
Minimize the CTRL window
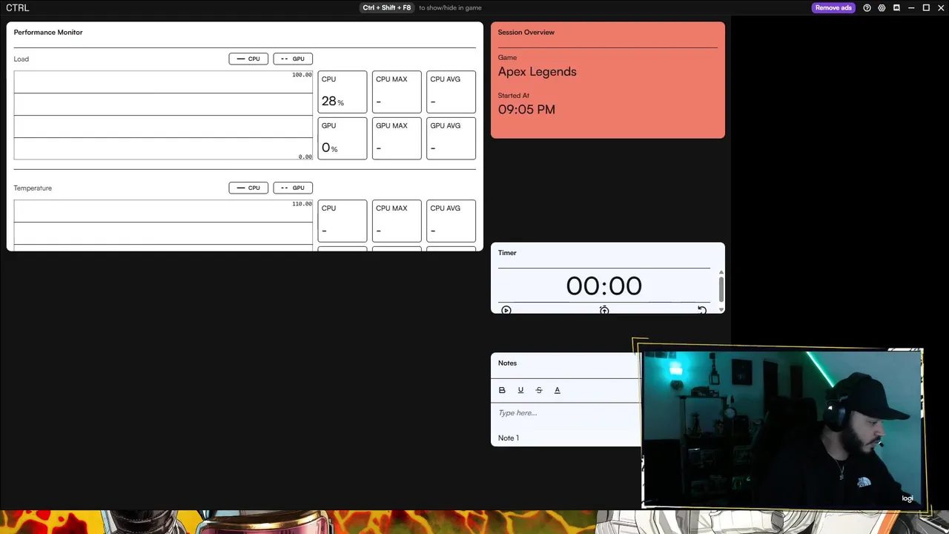(x=911, y=8)
